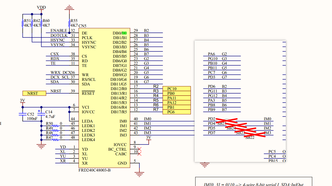332x186 pixels.
Task: Select the PG6 net label box
Action: click(x=177, y=112)
